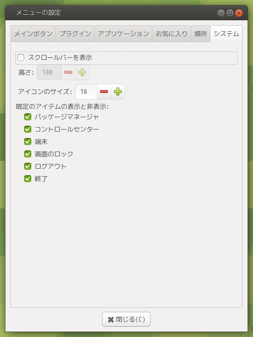The height and width of the screenshot is (337, 253).
Task: Toggle the 画面のロック checkbox
Action: [x=28, y=154]
